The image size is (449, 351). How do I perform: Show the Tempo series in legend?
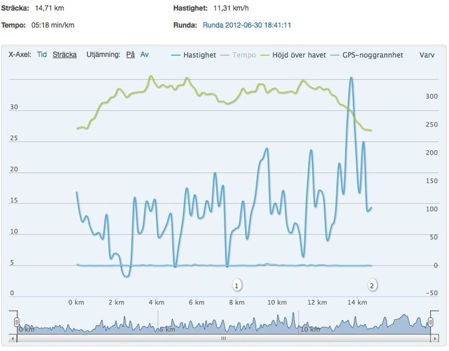[243, 55]
